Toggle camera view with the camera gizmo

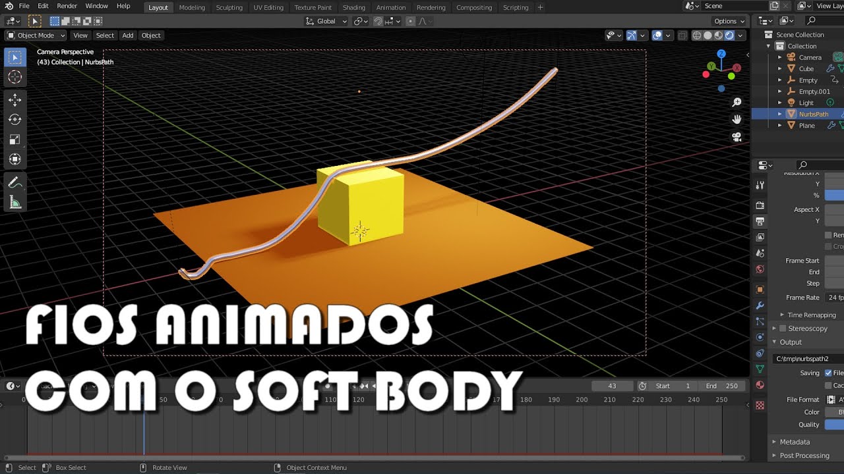(737, 137)
